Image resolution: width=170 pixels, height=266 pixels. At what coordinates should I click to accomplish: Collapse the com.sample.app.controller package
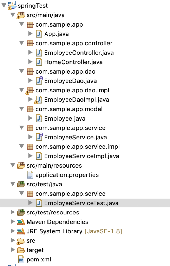(21, 43)
